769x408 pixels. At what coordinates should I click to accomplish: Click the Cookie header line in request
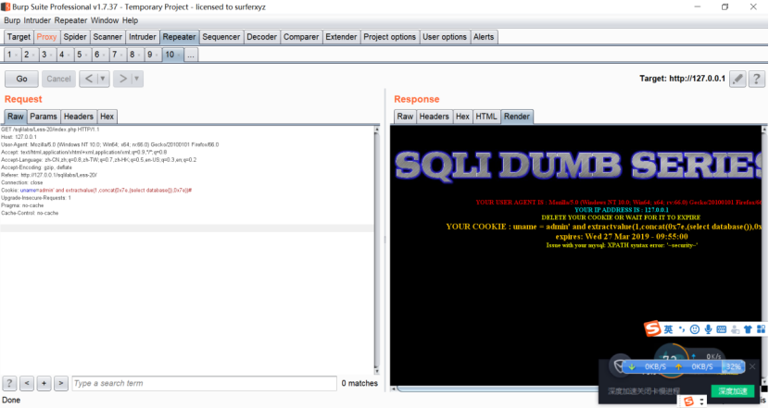pyautogui.click(x=96, y=190)
